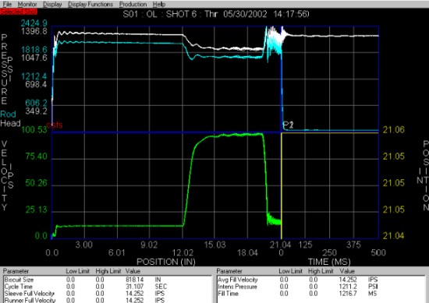Select the Fill Time parameter row
Image resolution: width=429 pixels, height=303 pixels.
pyautogui.click(x=321, y=293)
